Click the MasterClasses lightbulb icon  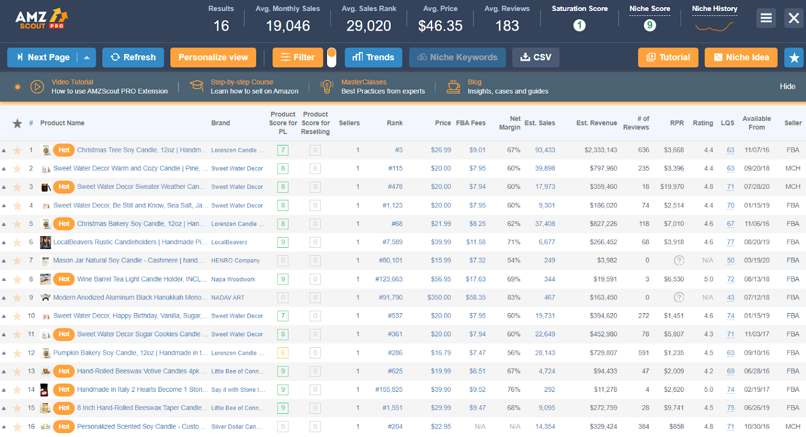[327, 87]
